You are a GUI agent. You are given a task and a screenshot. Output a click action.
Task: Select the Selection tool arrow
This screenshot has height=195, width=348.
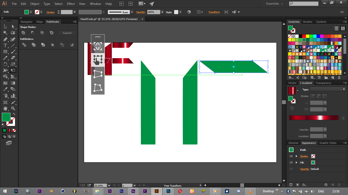pos(5,26)
